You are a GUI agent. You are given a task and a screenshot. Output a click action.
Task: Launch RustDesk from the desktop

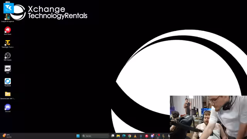coord(8,82)
